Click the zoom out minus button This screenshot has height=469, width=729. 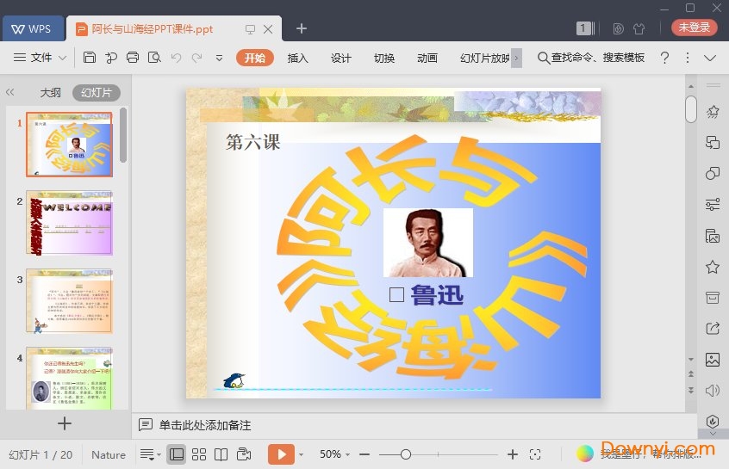tap(364, 454)
